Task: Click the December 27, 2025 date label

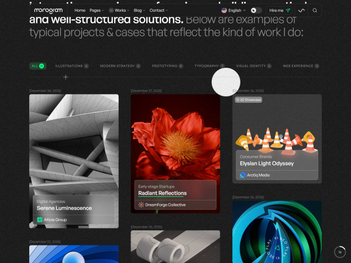Action: 146,91
